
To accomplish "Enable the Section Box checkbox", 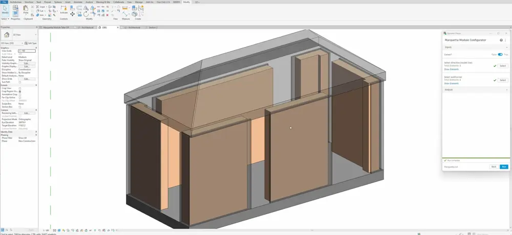I will click(20, 107).
